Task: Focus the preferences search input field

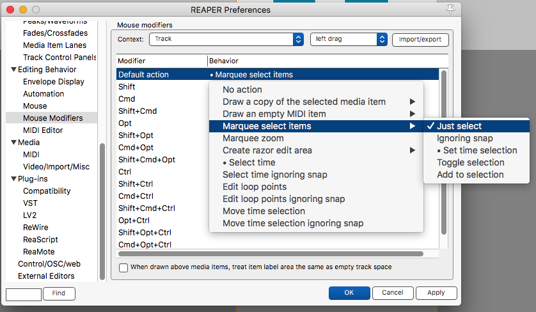Action: 23,293
